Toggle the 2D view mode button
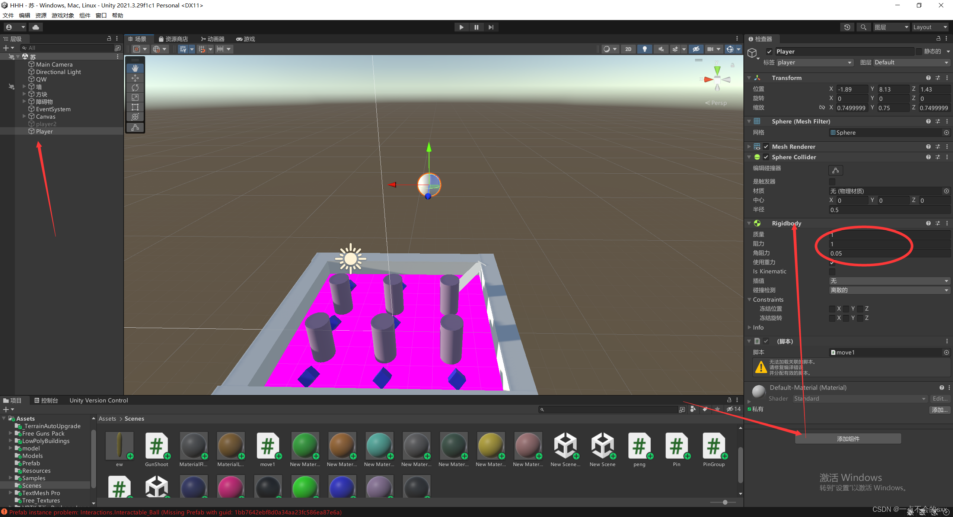 click(628, 49)
